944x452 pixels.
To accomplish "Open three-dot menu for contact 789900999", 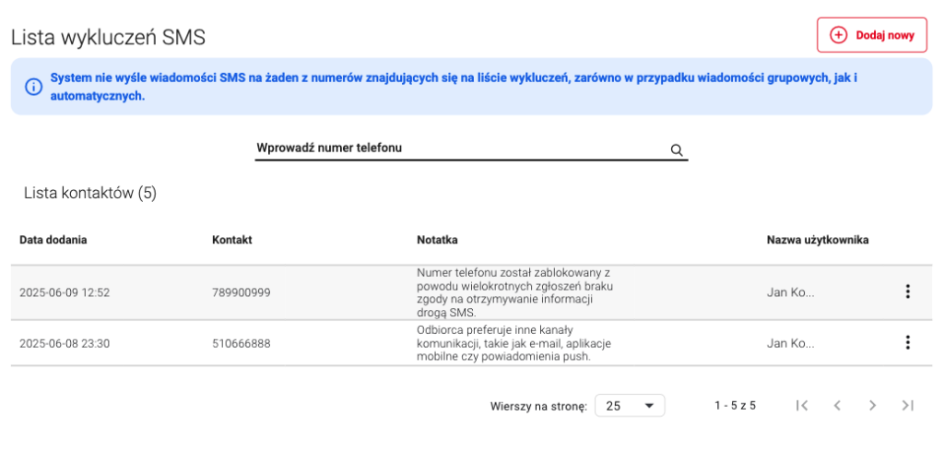I will (907, 291).
